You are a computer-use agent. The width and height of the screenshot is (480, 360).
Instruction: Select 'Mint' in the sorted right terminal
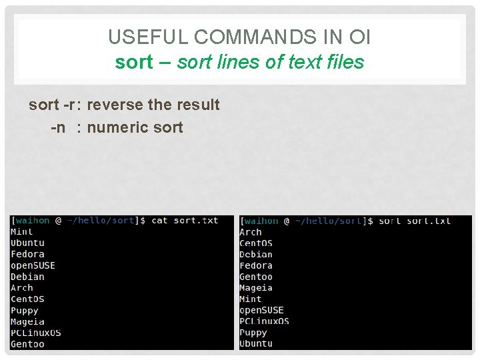point(251,299)
